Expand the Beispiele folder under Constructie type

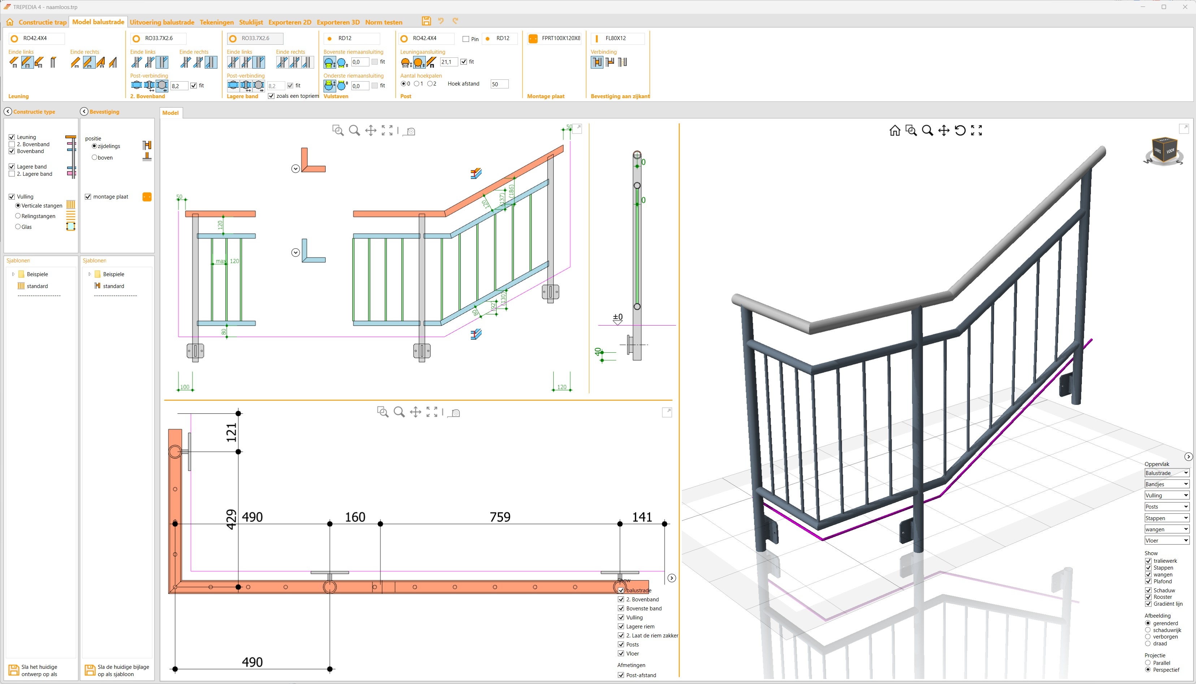13,274
